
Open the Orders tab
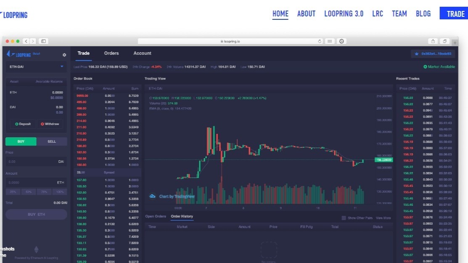(x=111, y=53)
